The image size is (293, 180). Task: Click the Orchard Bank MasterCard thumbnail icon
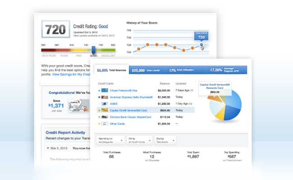(105, 117)
